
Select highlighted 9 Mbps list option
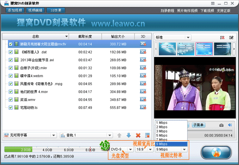coord(171,144)
